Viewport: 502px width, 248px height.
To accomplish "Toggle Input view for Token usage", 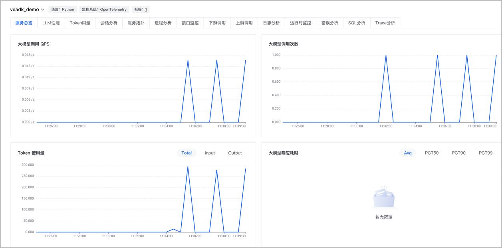I will click(x=210, y=153).
